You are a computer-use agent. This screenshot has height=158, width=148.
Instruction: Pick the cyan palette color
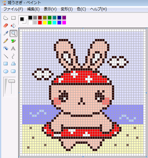[55, 23]
